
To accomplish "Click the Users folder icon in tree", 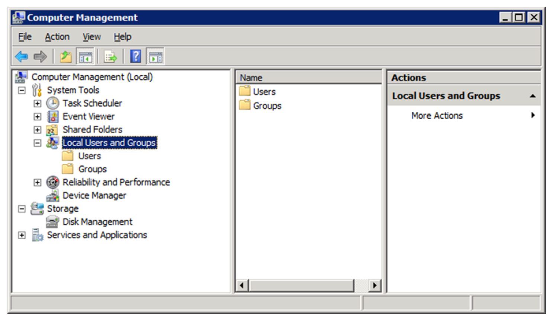I will (68, 156).
